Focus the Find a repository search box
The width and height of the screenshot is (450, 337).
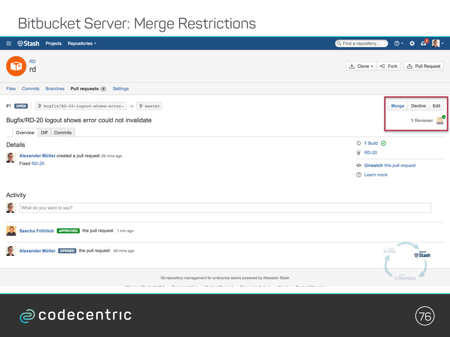click(361, 43)
